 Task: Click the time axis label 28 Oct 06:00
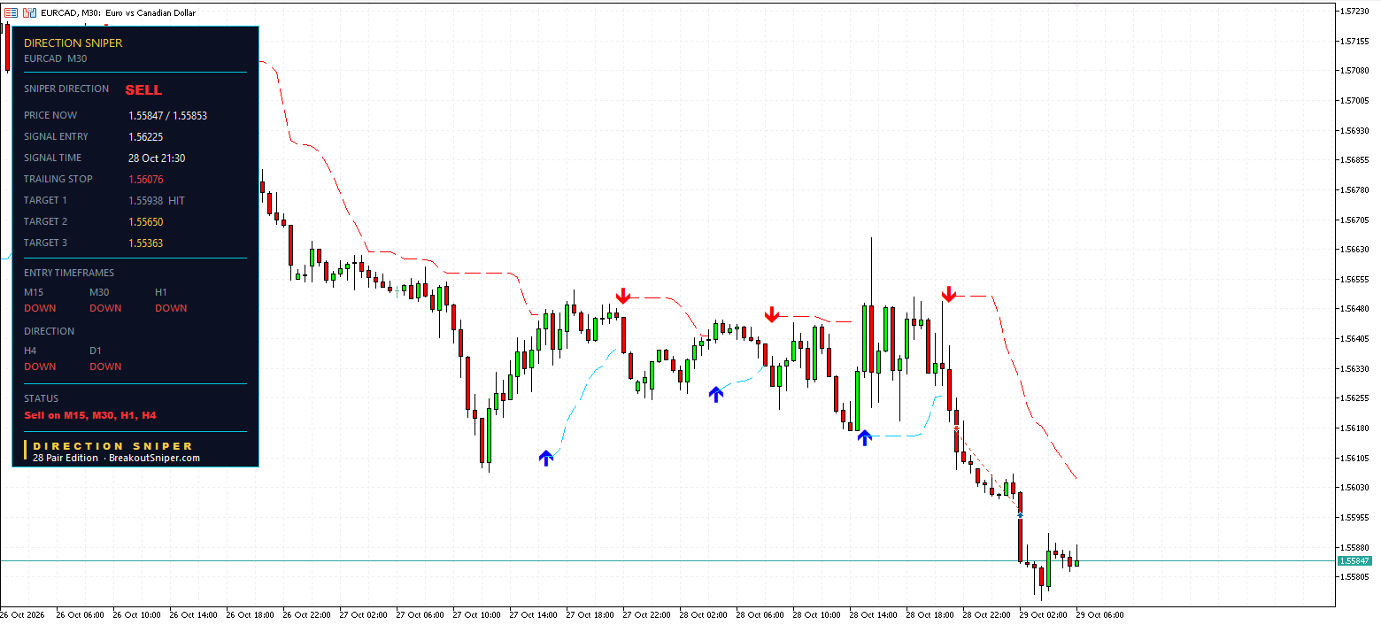click(760, 614)
